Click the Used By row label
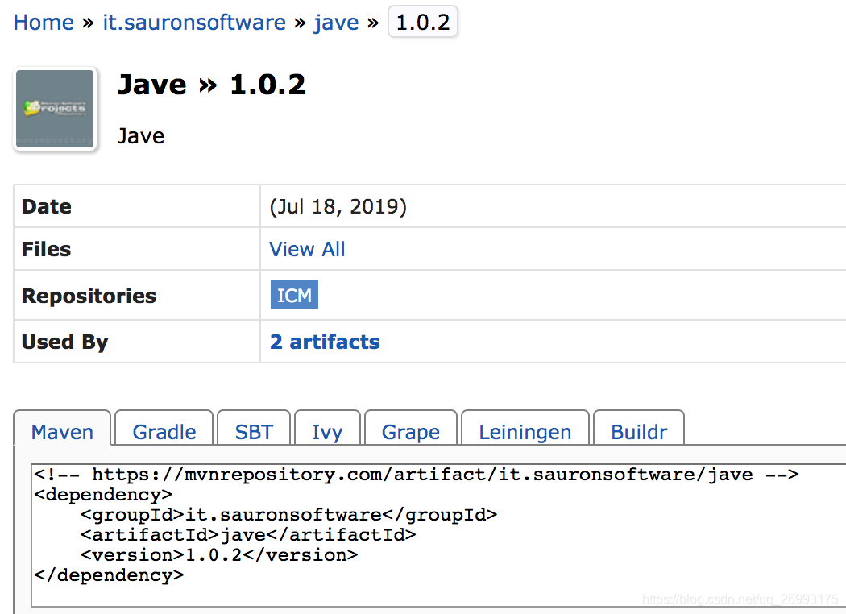 tap(65, 342)
